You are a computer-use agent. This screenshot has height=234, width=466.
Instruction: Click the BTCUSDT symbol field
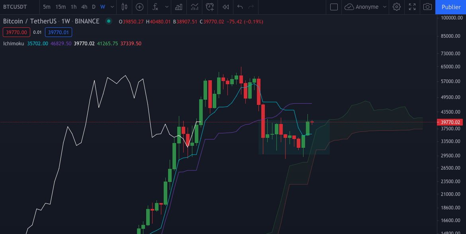[x=15, y=7]
